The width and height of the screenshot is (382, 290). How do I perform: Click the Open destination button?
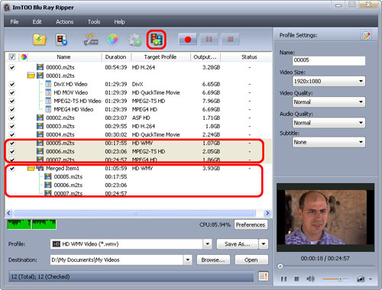(x=251, y=259)
